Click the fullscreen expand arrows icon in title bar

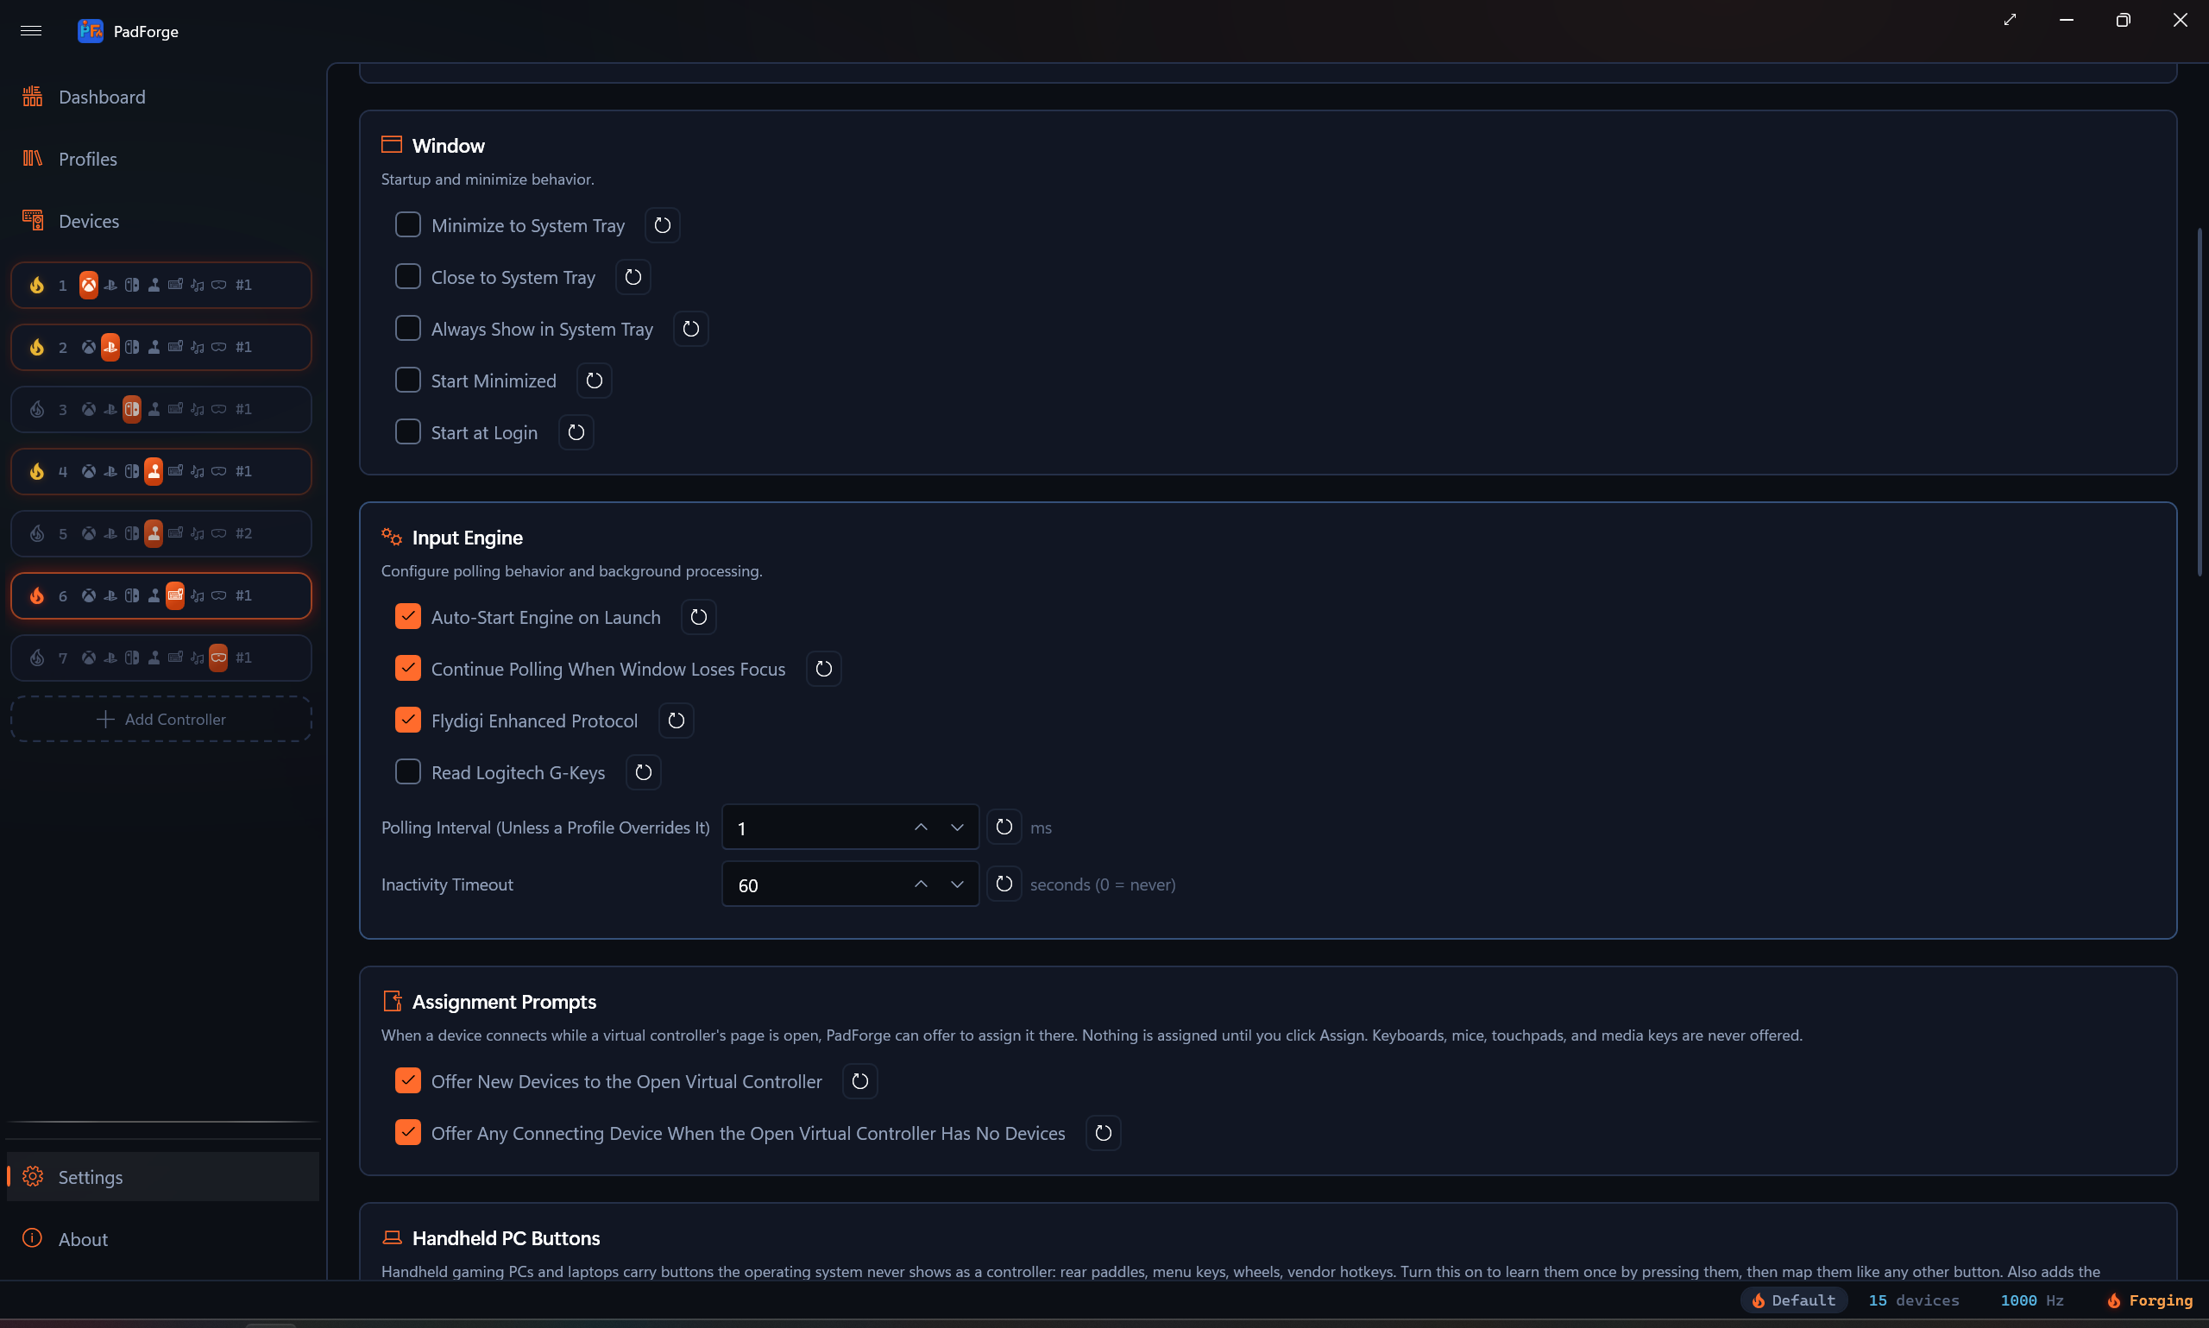pyautogui.click(x=2011, y=20)
